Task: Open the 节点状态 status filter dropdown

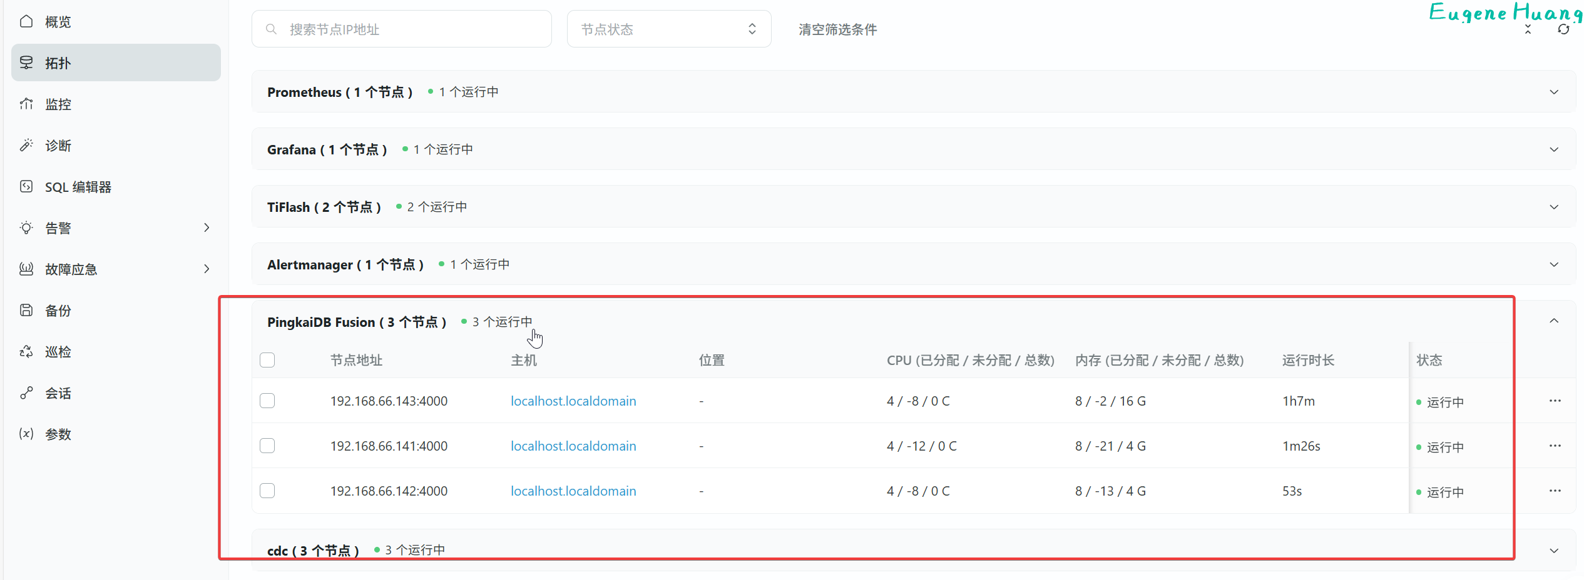Action: (x=668, y=29)
